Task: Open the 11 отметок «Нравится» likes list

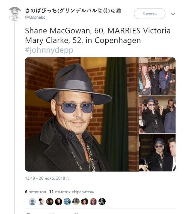Action: coord(72,192)
